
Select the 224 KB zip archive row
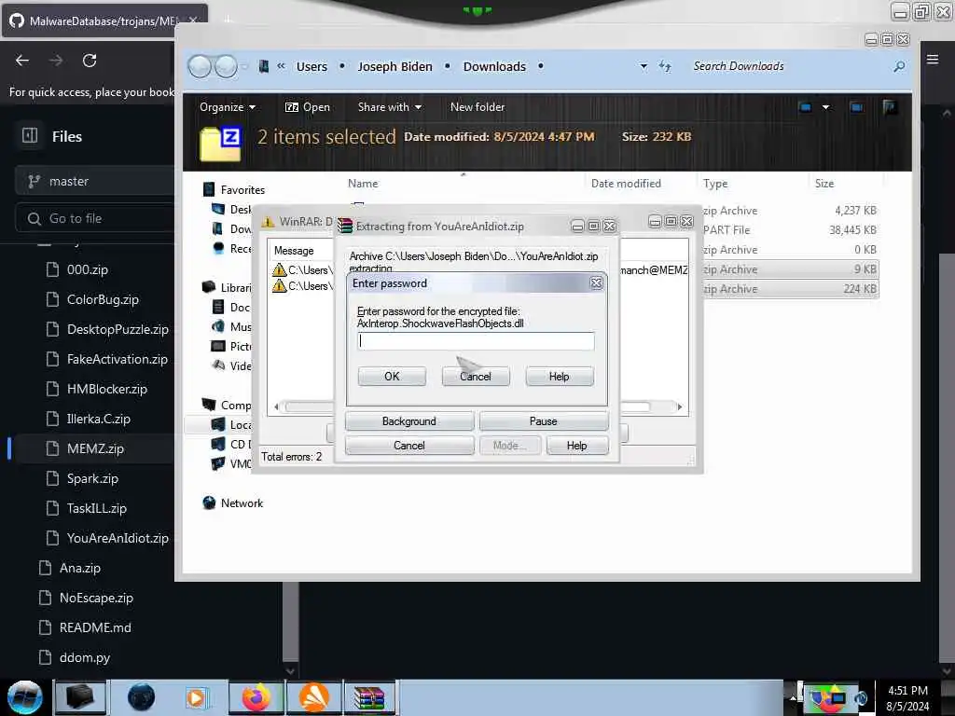click(x=791, y=289)
